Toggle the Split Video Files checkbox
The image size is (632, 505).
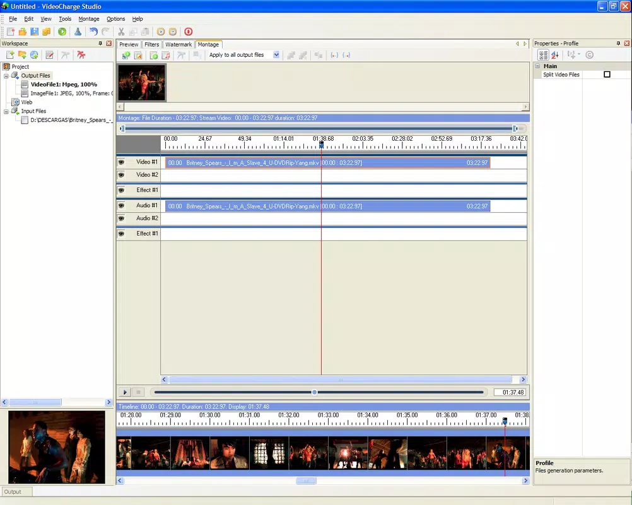point(607,74)
